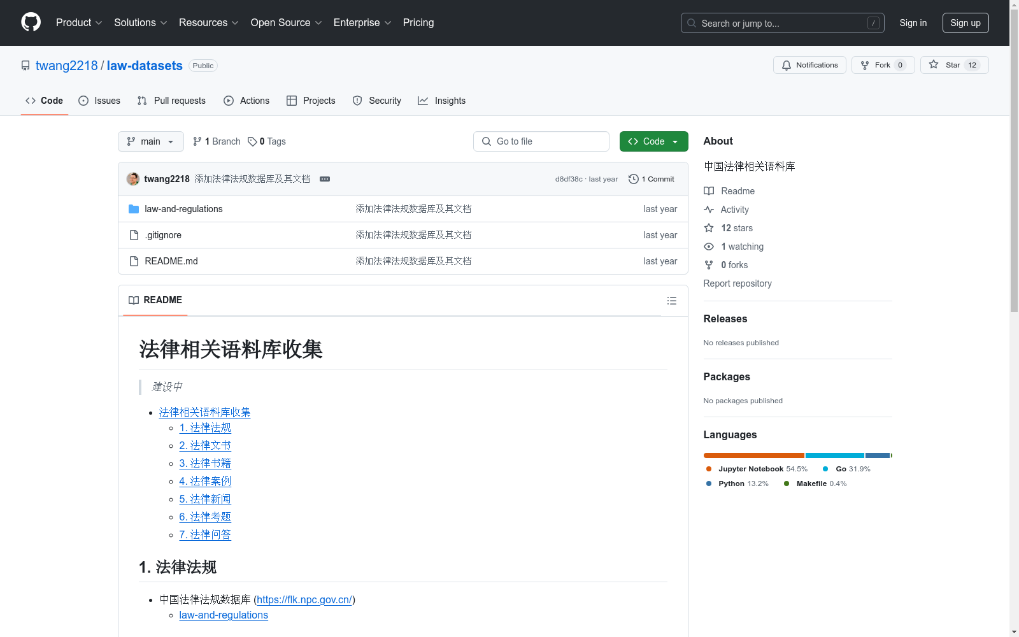
Task: Click the Python 13.2% language entry
Action: pyautogui.click(x=738, y=483)
